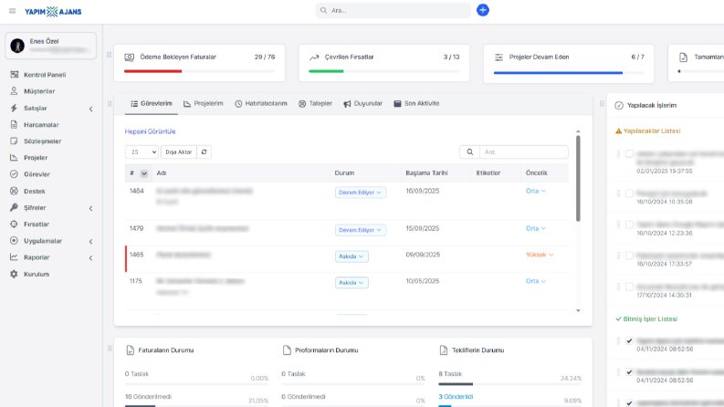Click the scroll-down arrow of task table
The width and height of the screenshot is (724, 407).
point(578,310)
